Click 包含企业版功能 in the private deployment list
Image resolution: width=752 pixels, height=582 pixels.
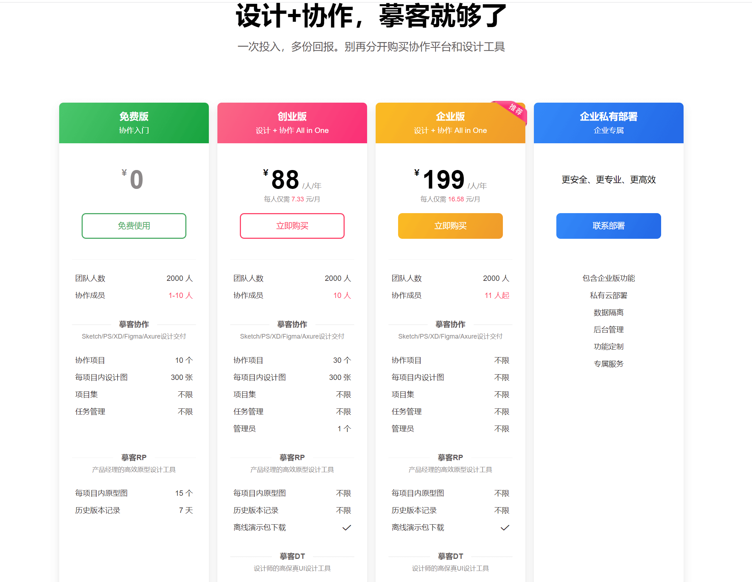pos(609,278)
